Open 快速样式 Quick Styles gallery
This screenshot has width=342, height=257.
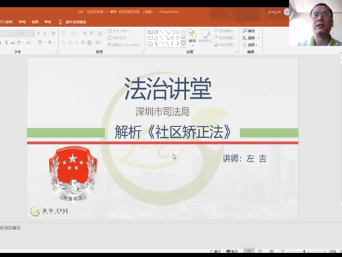coord(205,38)
